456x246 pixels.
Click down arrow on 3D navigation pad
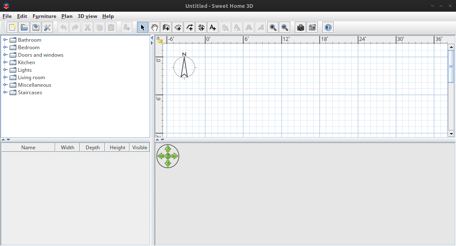click(x=168, y=163)
